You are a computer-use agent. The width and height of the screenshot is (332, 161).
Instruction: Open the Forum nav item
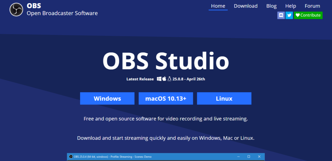click(312, 6)
